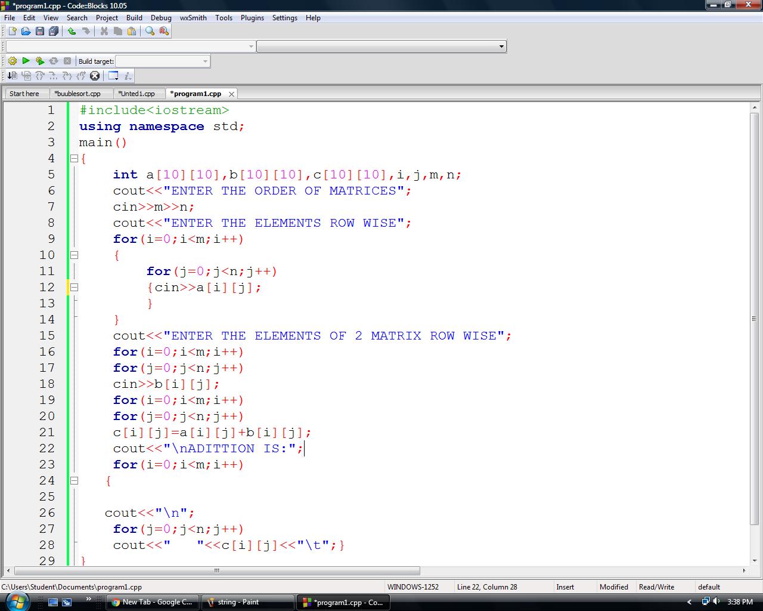Screen dimensions: 763x611
Task: Select the Find and Replace icon
Action: coord(163,32)
